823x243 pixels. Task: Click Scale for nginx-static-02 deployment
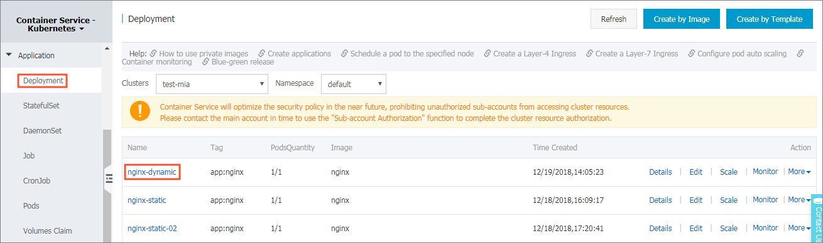729,229
